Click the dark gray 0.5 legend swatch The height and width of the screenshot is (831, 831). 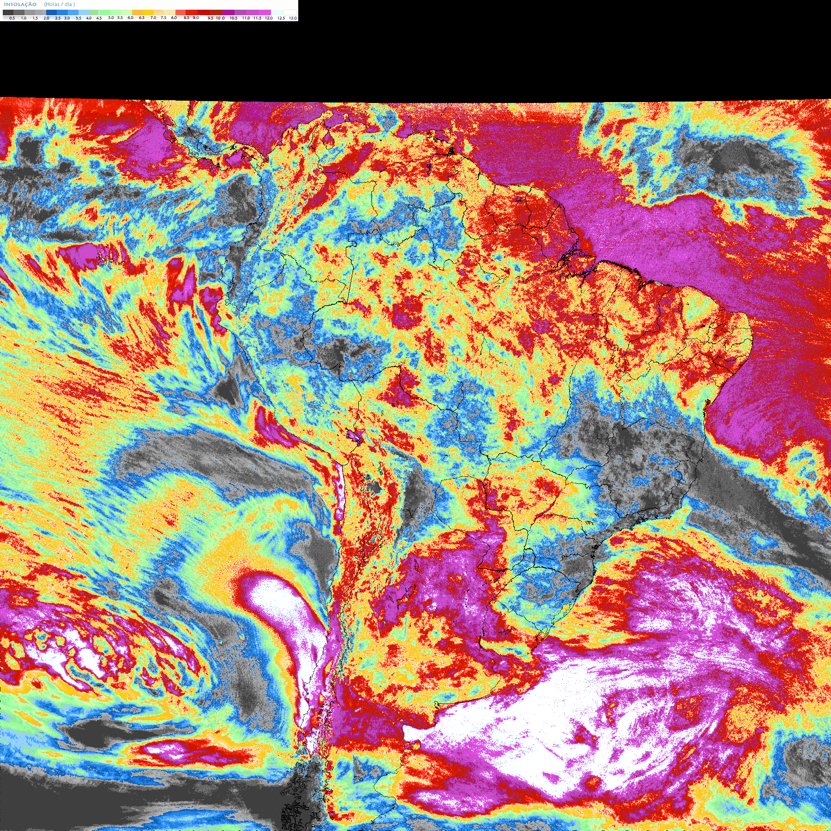pyautogui.click(x=8, y=12)
